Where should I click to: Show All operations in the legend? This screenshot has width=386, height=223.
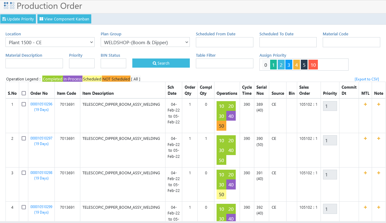point(136,79)
